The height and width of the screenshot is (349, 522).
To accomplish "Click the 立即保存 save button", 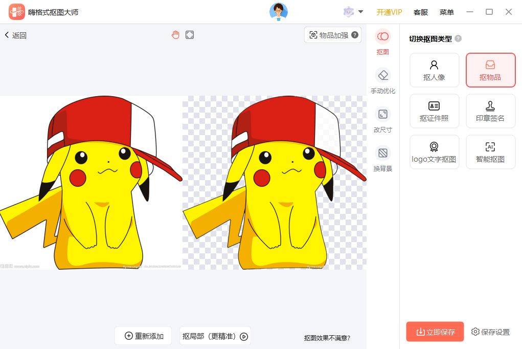I will [435, 332].
